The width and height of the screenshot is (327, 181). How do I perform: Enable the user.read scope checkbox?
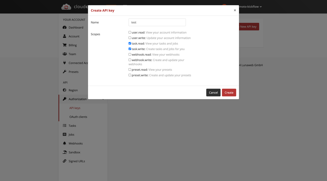click(130, 32)
